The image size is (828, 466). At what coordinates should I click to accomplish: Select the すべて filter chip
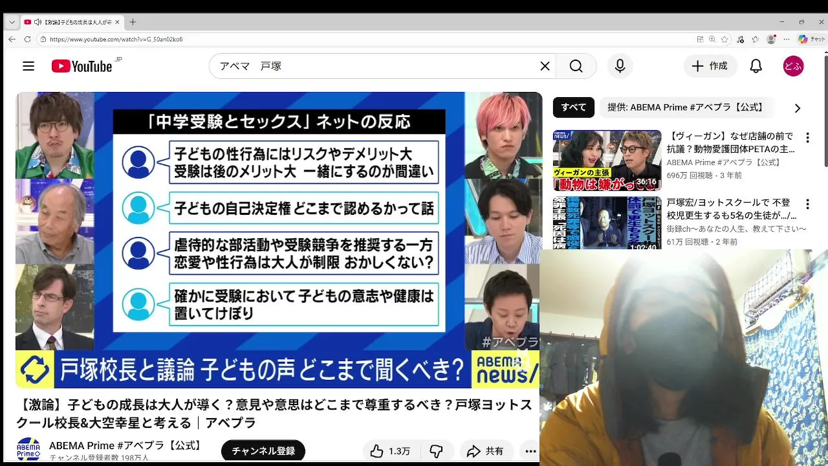point(573,107)
